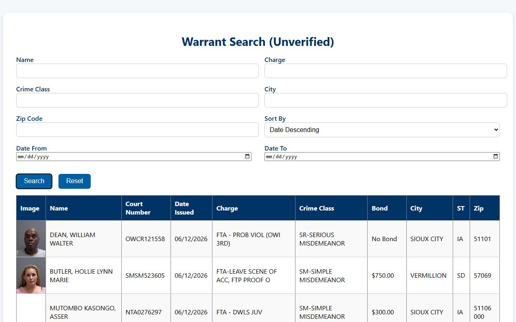Click the ST column header
516x322 pixels.
point(461,208)
